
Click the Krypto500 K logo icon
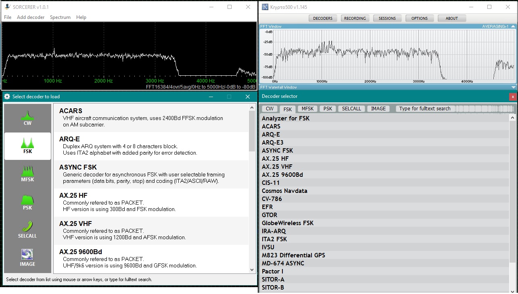[x=265, y=7]
